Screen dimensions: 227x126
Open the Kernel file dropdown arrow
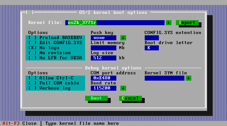pos(169,23)
